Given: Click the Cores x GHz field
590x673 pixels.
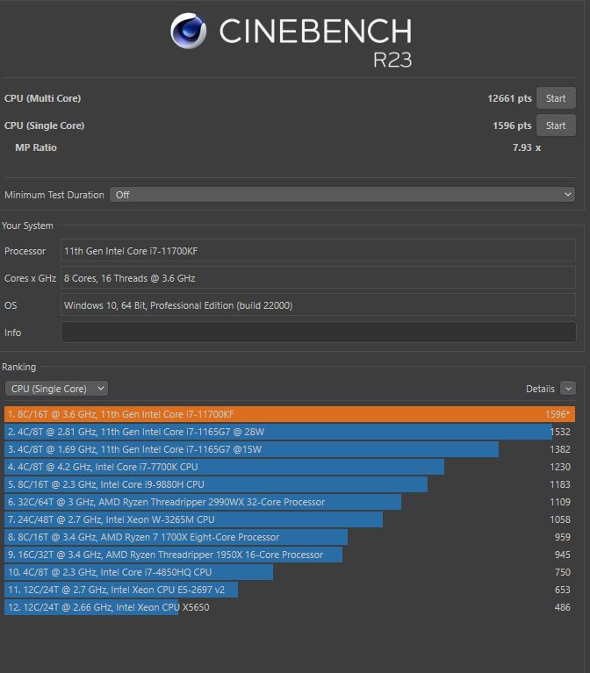Looking at the screenshot, I should coord(318,277).
